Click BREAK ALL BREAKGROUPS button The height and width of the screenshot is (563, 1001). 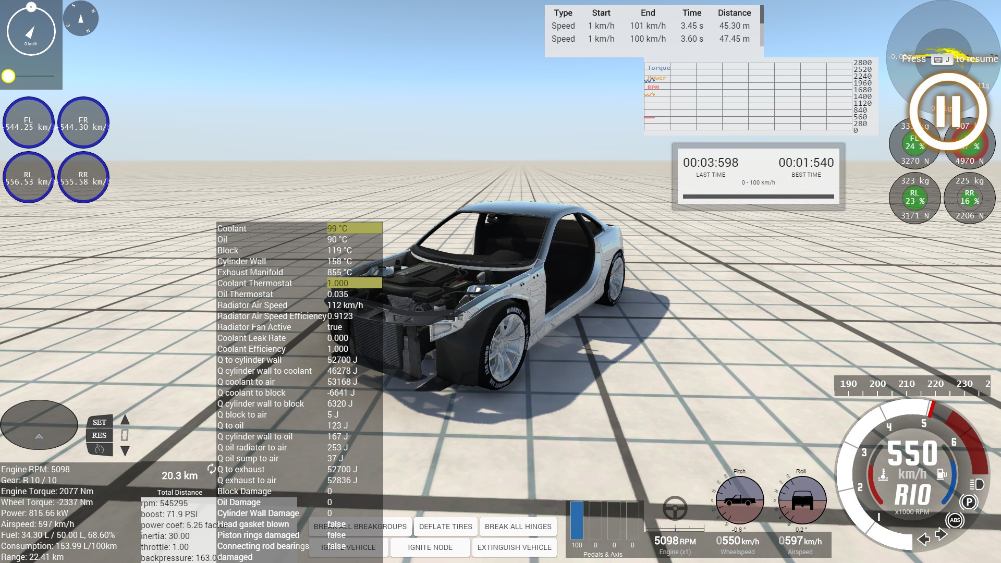pyautogui.click(x=360, y=527)
